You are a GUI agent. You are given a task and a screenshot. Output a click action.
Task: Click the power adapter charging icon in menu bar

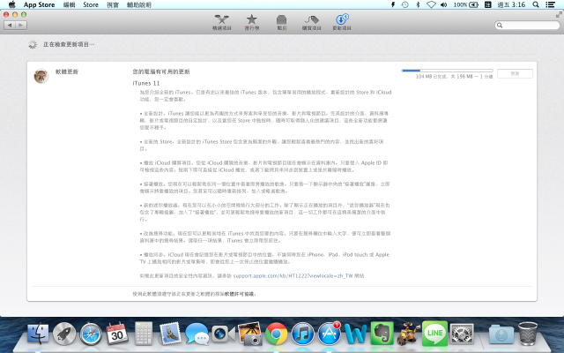click(393, 4)
